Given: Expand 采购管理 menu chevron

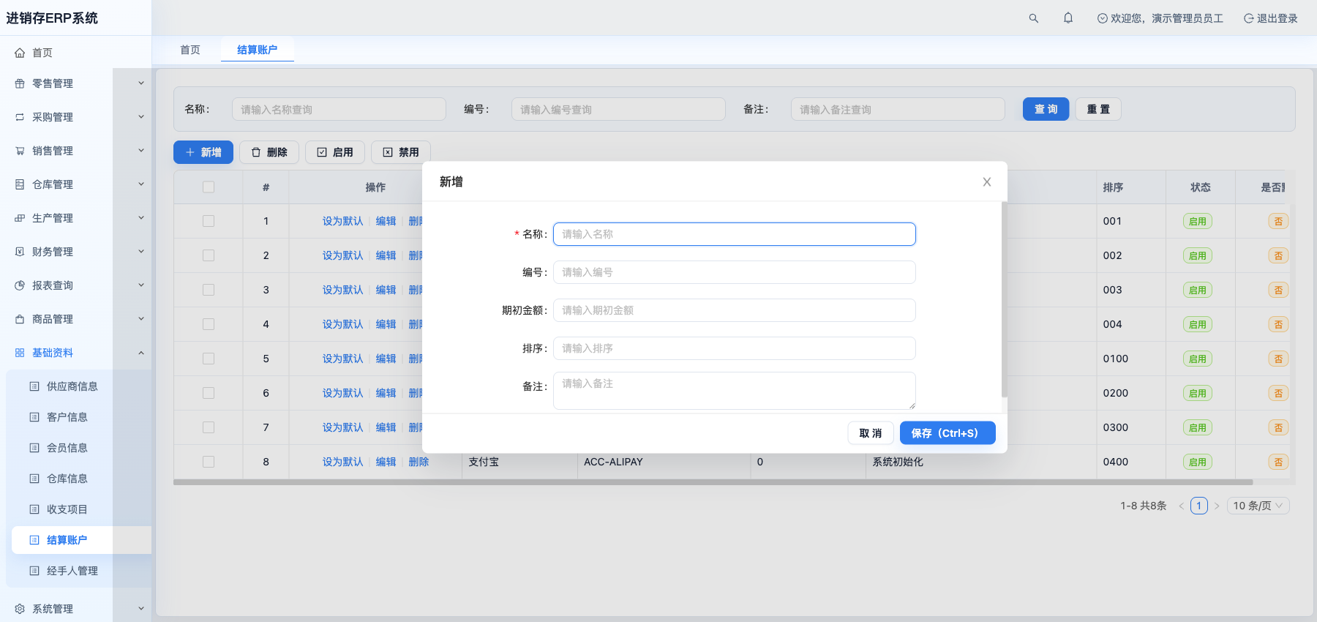Looking at the screenshot, I should (141, 117).
